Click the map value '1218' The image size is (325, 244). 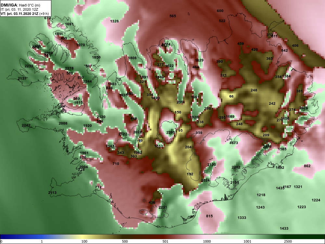click(x=261, y=195)
